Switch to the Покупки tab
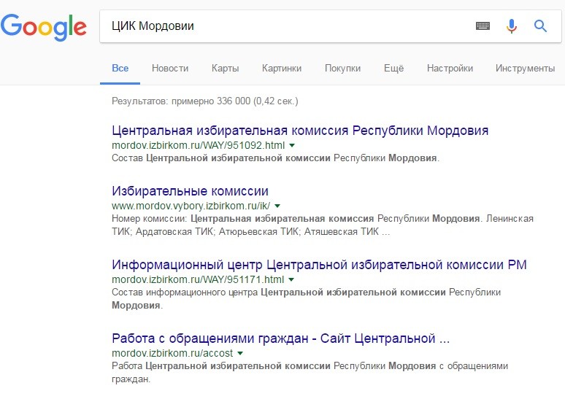 pyautogui.click(x=342, y=68)
